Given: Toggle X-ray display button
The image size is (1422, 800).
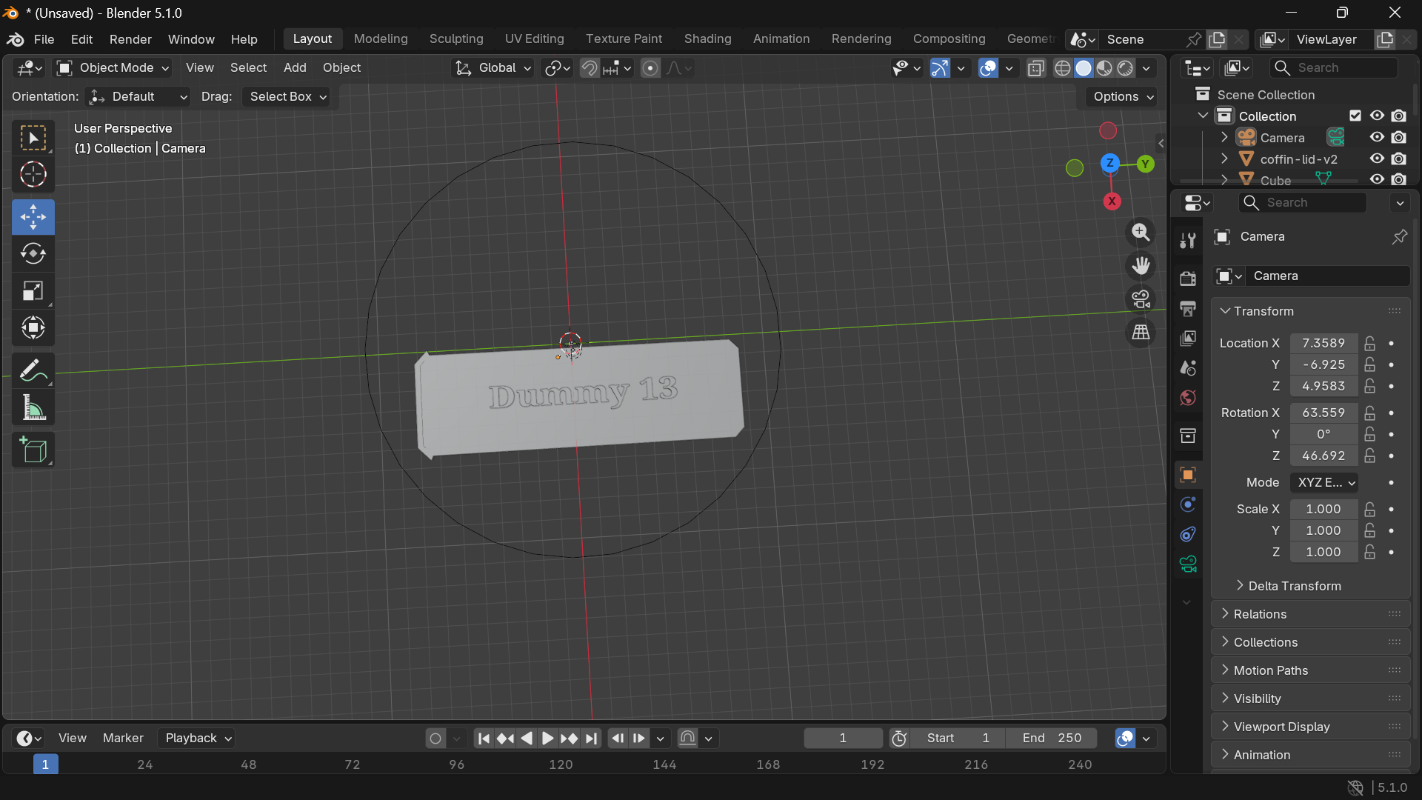Looking at the screenshot, I should point(1036,68).
